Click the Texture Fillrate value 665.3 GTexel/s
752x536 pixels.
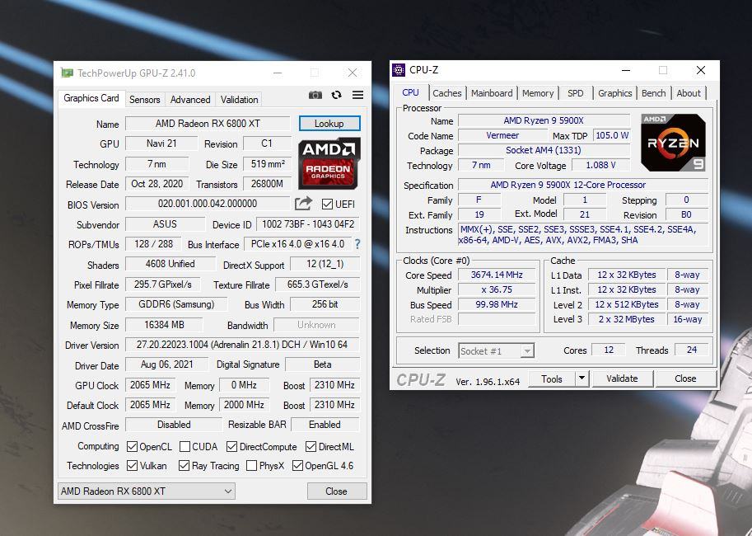point(317,284)
